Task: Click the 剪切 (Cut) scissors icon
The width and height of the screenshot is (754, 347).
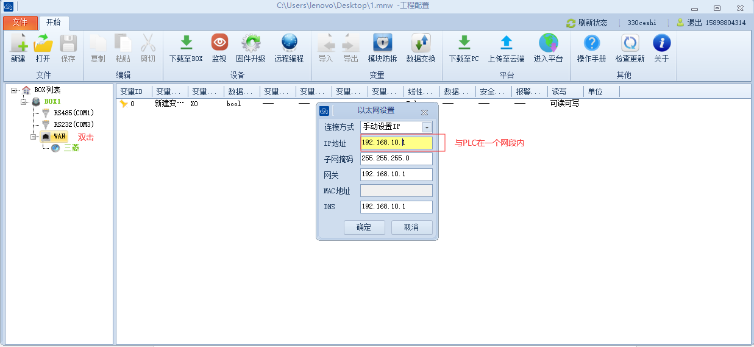Action: click(148, 43)
